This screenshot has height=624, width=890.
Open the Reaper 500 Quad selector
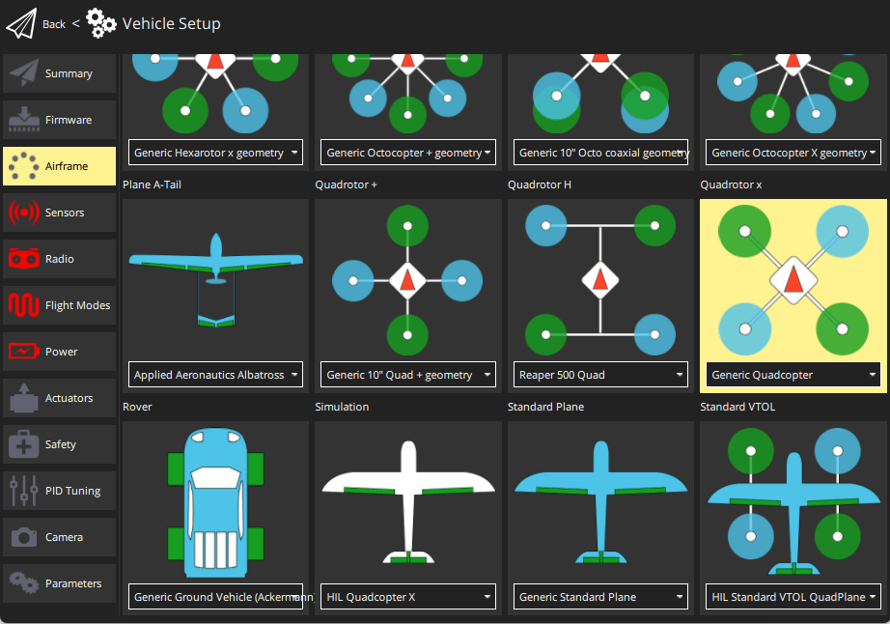tap(600, 375)
